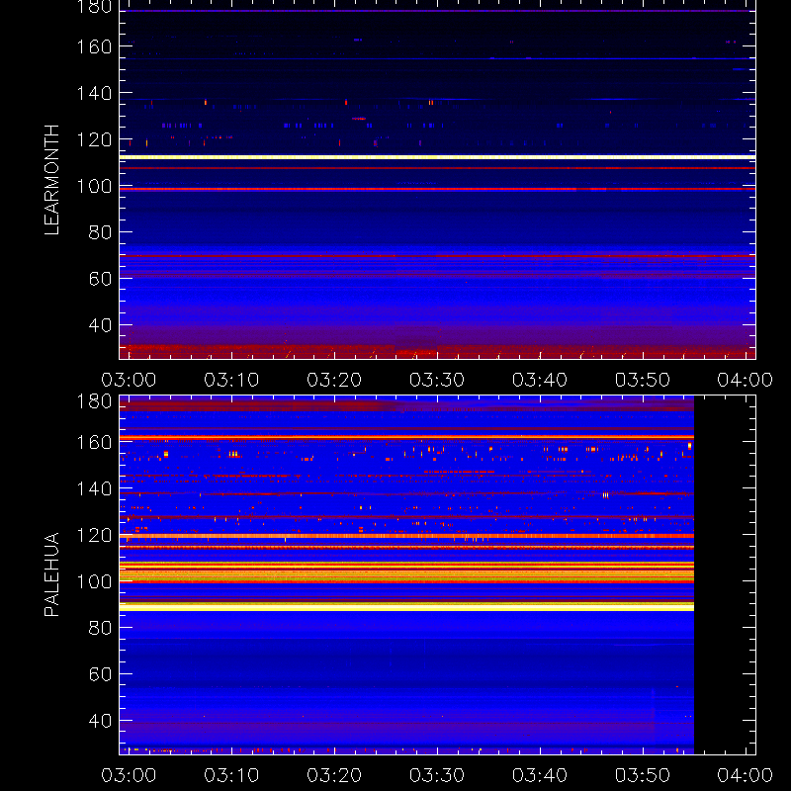Click 03:20 time label under Learmonth plot
The image size is (791, 791).
334,380
